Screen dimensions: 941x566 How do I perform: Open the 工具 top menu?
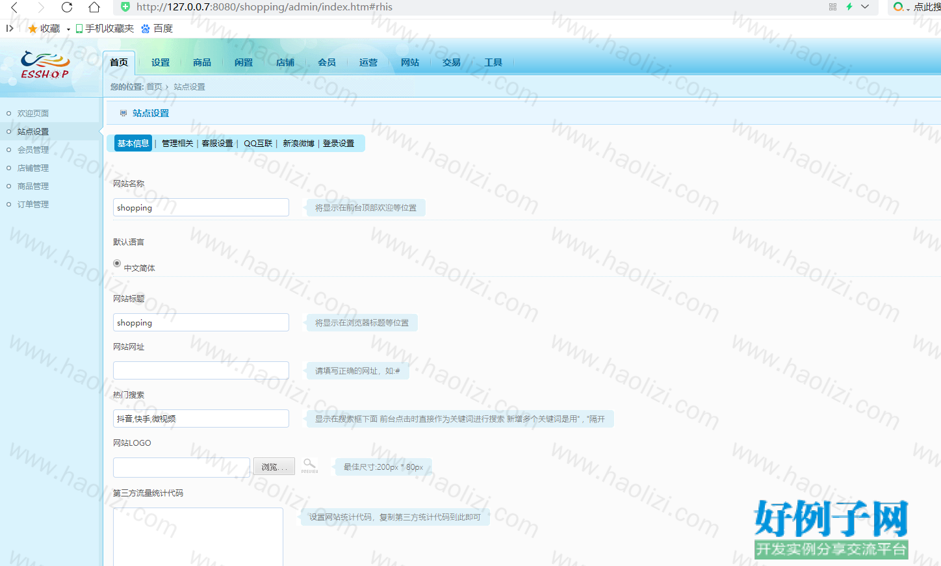493,62
